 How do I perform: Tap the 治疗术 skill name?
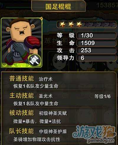click(x=46, y=79)
